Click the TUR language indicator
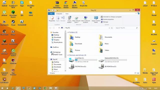The image size is (160, 90). click(x=150, y=88)
